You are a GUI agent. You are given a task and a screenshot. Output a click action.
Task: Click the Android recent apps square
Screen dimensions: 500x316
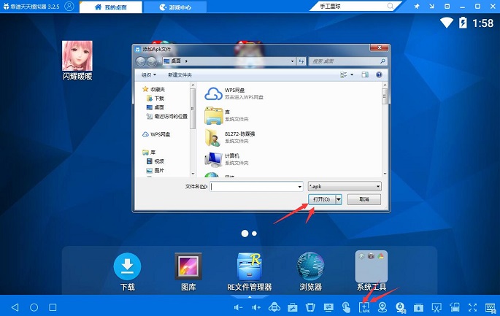coord(53,307)
